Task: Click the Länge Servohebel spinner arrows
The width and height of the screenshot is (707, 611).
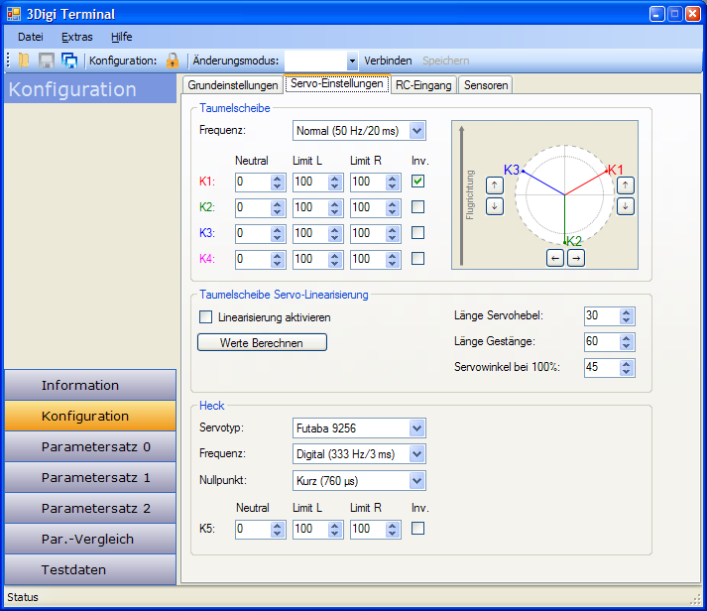Action: 626,316
